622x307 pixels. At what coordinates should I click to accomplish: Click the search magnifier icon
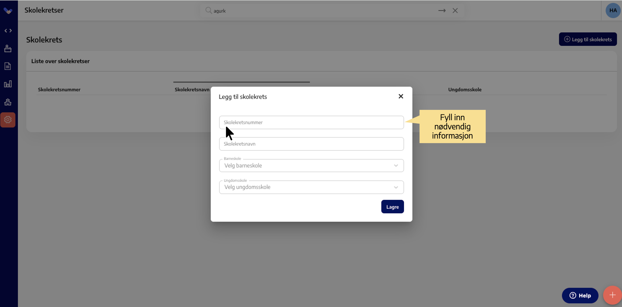point(209,11)
